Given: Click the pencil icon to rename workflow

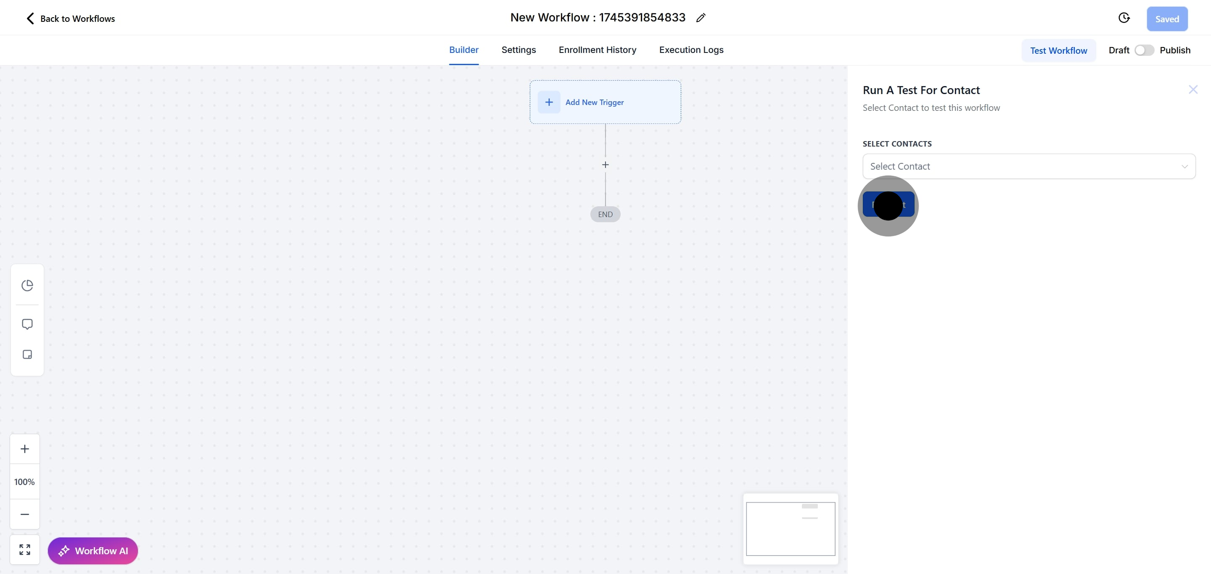Looking at the screenshot, I should point(701,18).
